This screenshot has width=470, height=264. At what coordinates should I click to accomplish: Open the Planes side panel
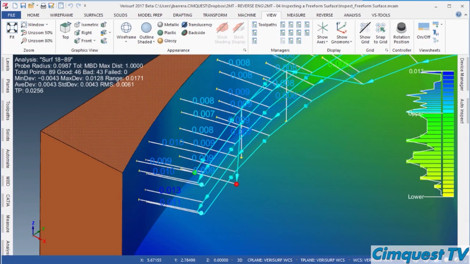pyautogui.click(x=7, y=86)
